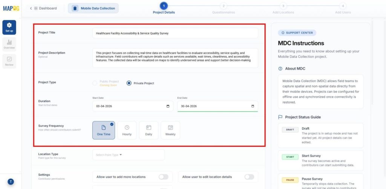Image resolution: width=386 pixels, height=189 pixels.
Task: Edit the Project Title field
Action: click(x=175, y=33)
